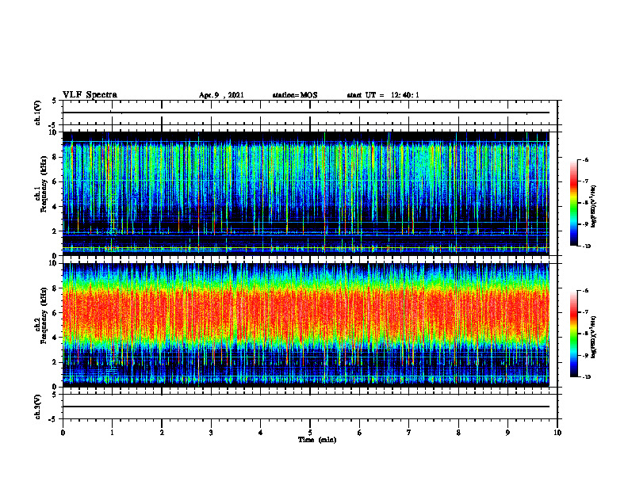Image resolution: width=628 pixels, height=485 pixels.
Task: Select the date text "Apr. 9 , 2021"
Action: tap(221, 95)
